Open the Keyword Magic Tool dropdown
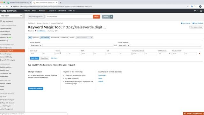The height and width of the screenshot is (115, 204). tap(36, 17)
